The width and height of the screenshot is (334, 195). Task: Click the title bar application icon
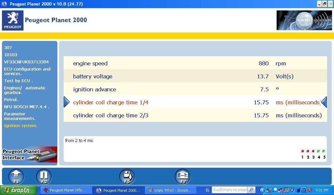click(x=4, y=4)
